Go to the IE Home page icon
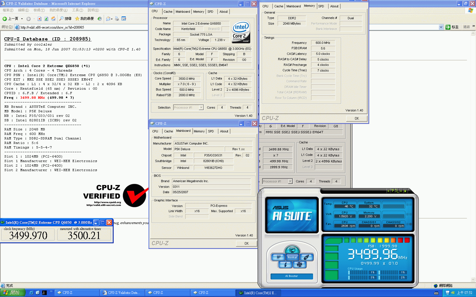Image resolution: width=476 pixels, height=297 pixels. pos(53,19)
